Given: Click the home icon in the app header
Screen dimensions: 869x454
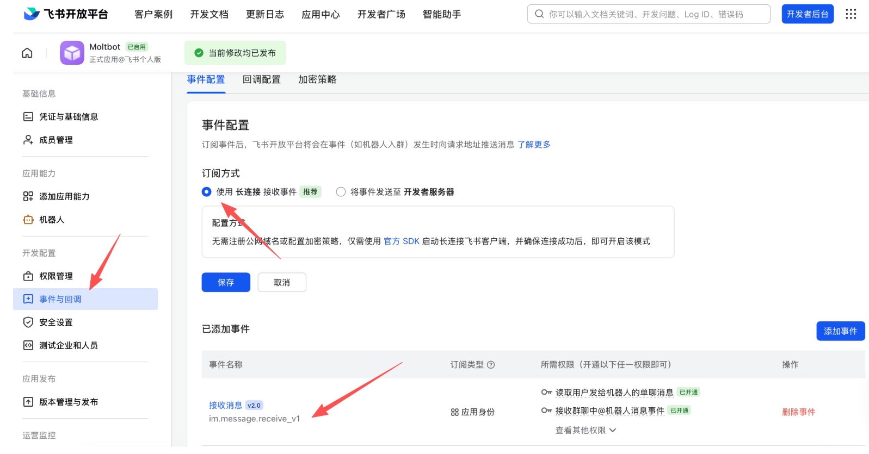Looking at the screenshot, I should (27, 53).
